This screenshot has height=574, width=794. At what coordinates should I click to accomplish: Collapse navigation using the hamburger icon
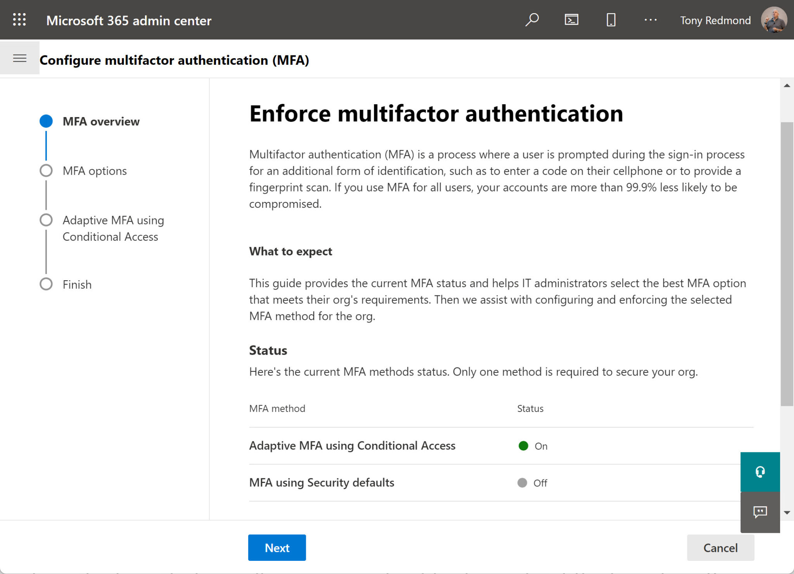(19, 58)
